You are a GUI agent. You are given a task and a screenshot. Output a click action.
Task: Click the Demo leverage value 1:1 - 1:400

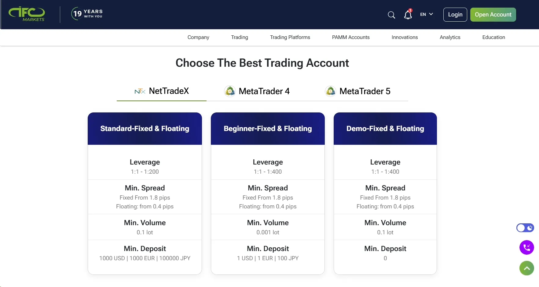[x=385, y=172]
